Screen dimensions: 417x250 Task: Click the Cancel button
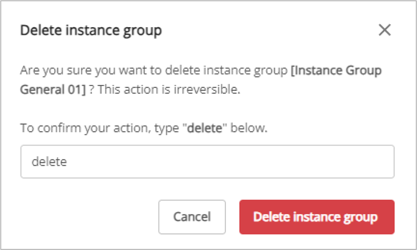click(x=192, y=217)
